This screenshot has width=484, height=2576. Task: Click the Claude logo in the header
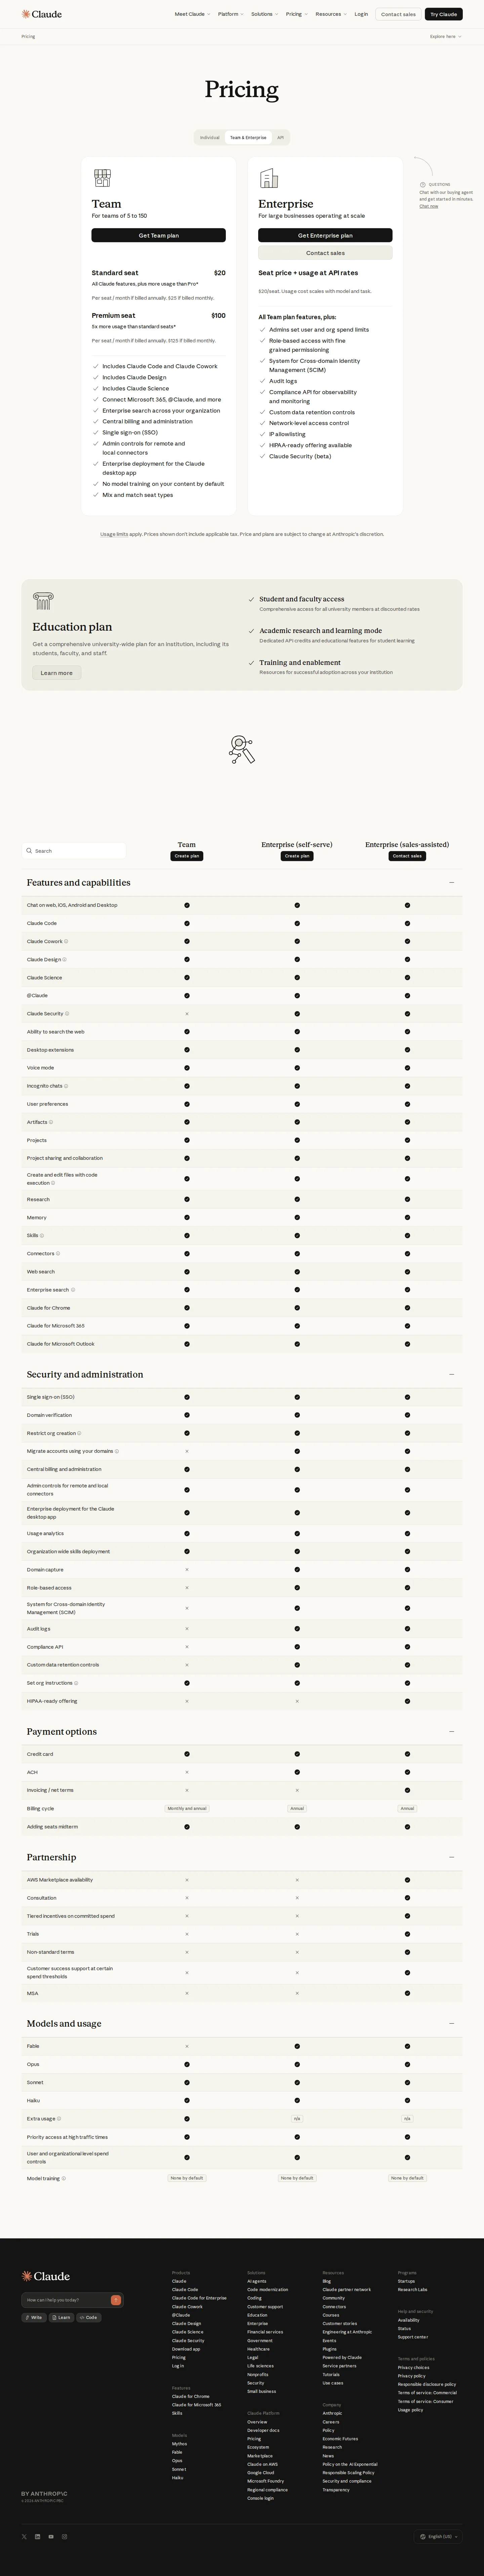[x=42, y=14]
